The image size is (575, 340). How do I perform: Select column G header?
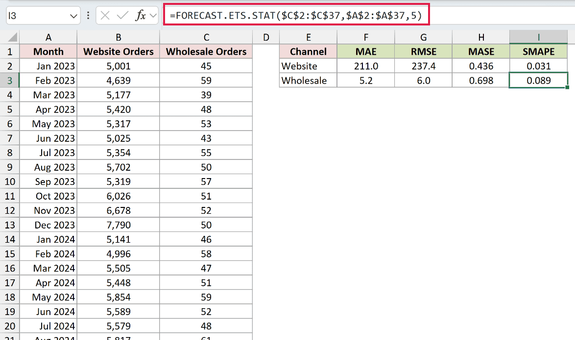coord(424,37)
